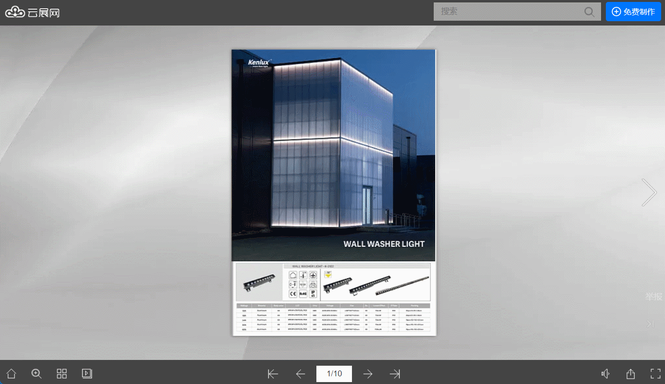Image resolution: width=665 pixels, height=384 pixels.
Task: Open the thumbnails grid view
Action: pyautogui.click(x=62, y=373)
